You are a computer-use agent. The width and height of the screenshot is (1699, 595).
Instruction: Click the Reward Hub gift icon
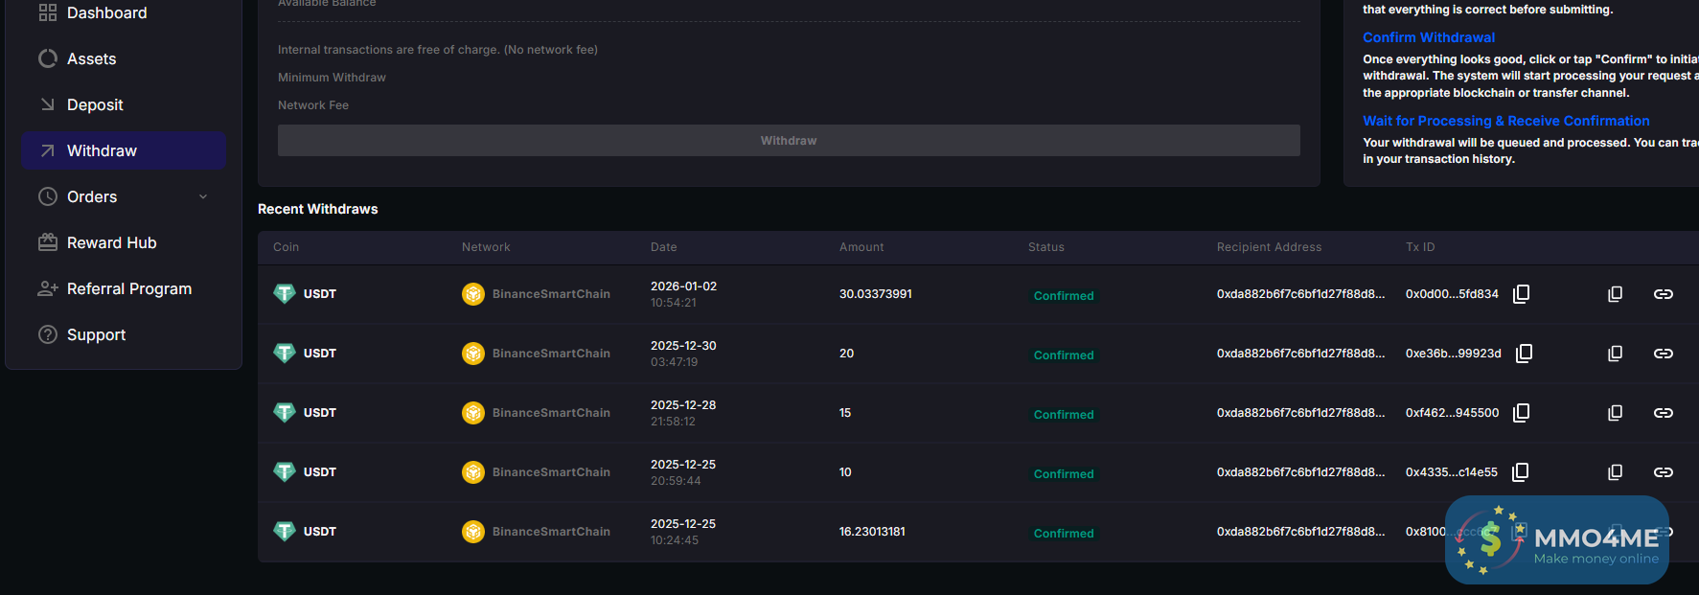click(47, 242)
